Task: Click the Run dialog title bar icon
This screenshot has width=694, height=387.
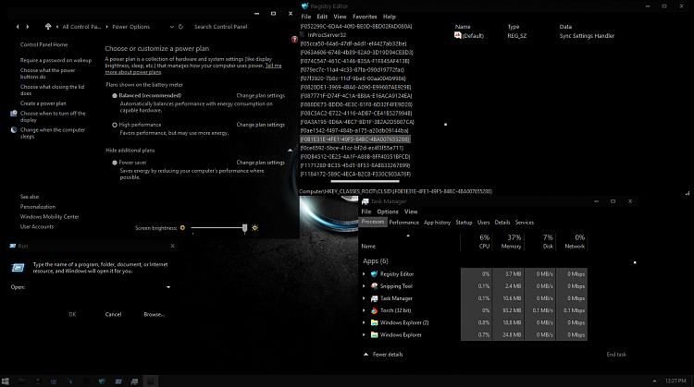Action: [x=13, y=246]
